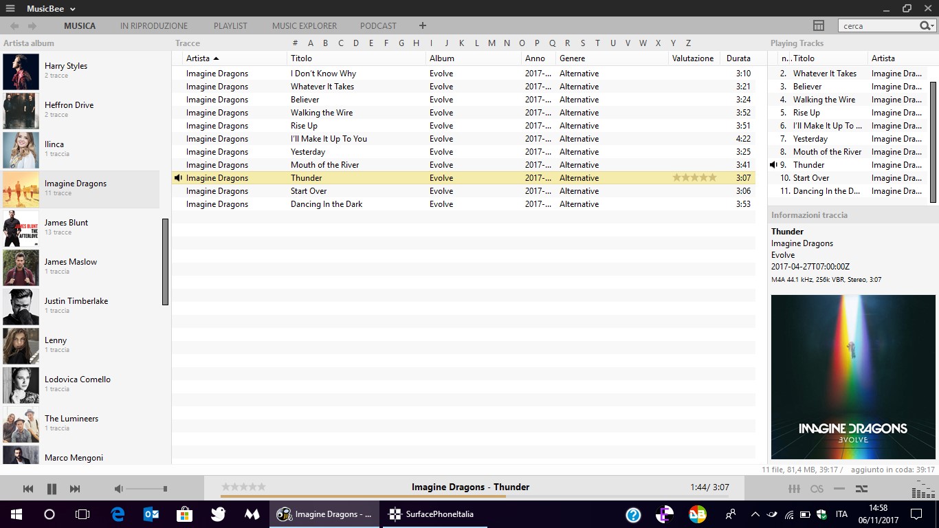The width and height of the screenshot is (939, 528).
Task: Rate current track in player bar stars
Action: point(243,487)
